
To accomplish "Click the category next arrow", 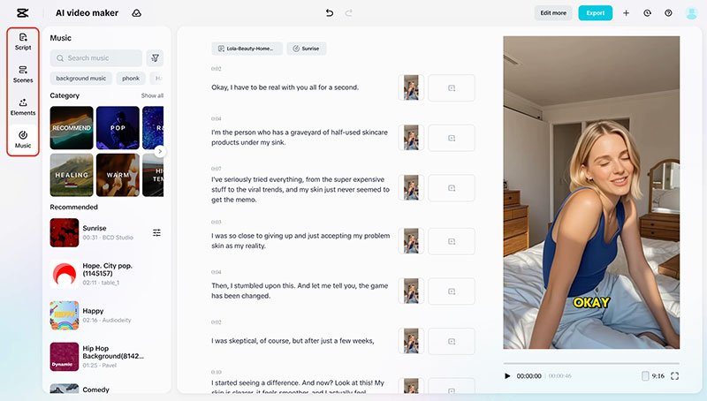I will click(x=160, y=151).
